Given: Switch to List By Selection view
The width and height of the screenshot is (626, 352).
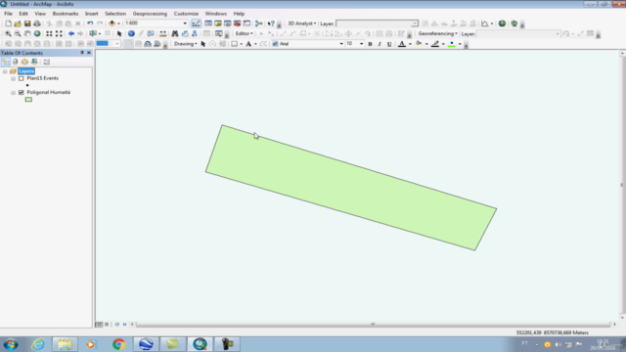Looking at the screenshot, I should point(34,62).
